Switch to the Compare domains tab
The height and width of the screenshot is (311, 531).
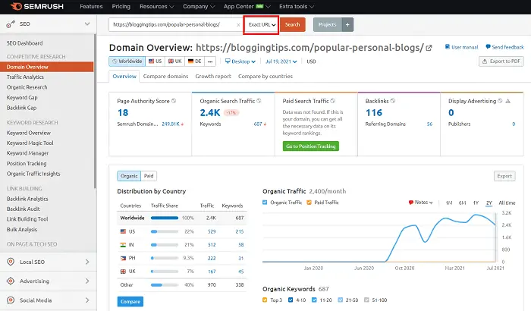click(165, 77)
